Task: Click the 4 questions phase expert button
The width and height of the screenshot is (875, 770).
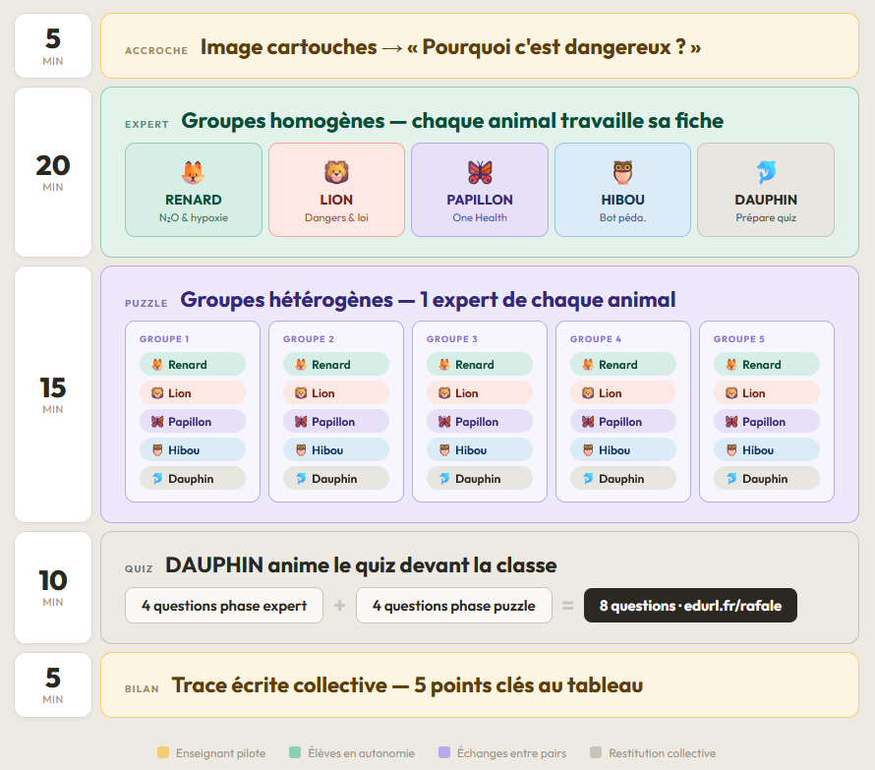Action: point(223,605)
